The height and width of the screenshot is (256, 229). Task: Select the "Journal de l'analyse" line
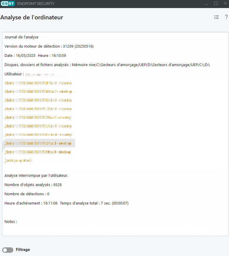point(21,37)
